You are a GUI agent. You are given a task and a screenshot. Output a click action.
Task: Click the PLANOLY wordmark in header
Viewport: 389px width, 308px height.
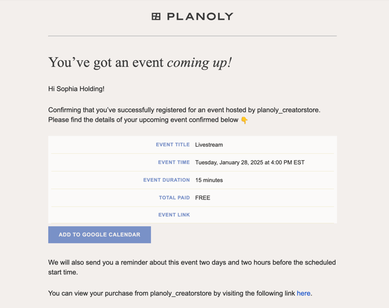(200, 17)
